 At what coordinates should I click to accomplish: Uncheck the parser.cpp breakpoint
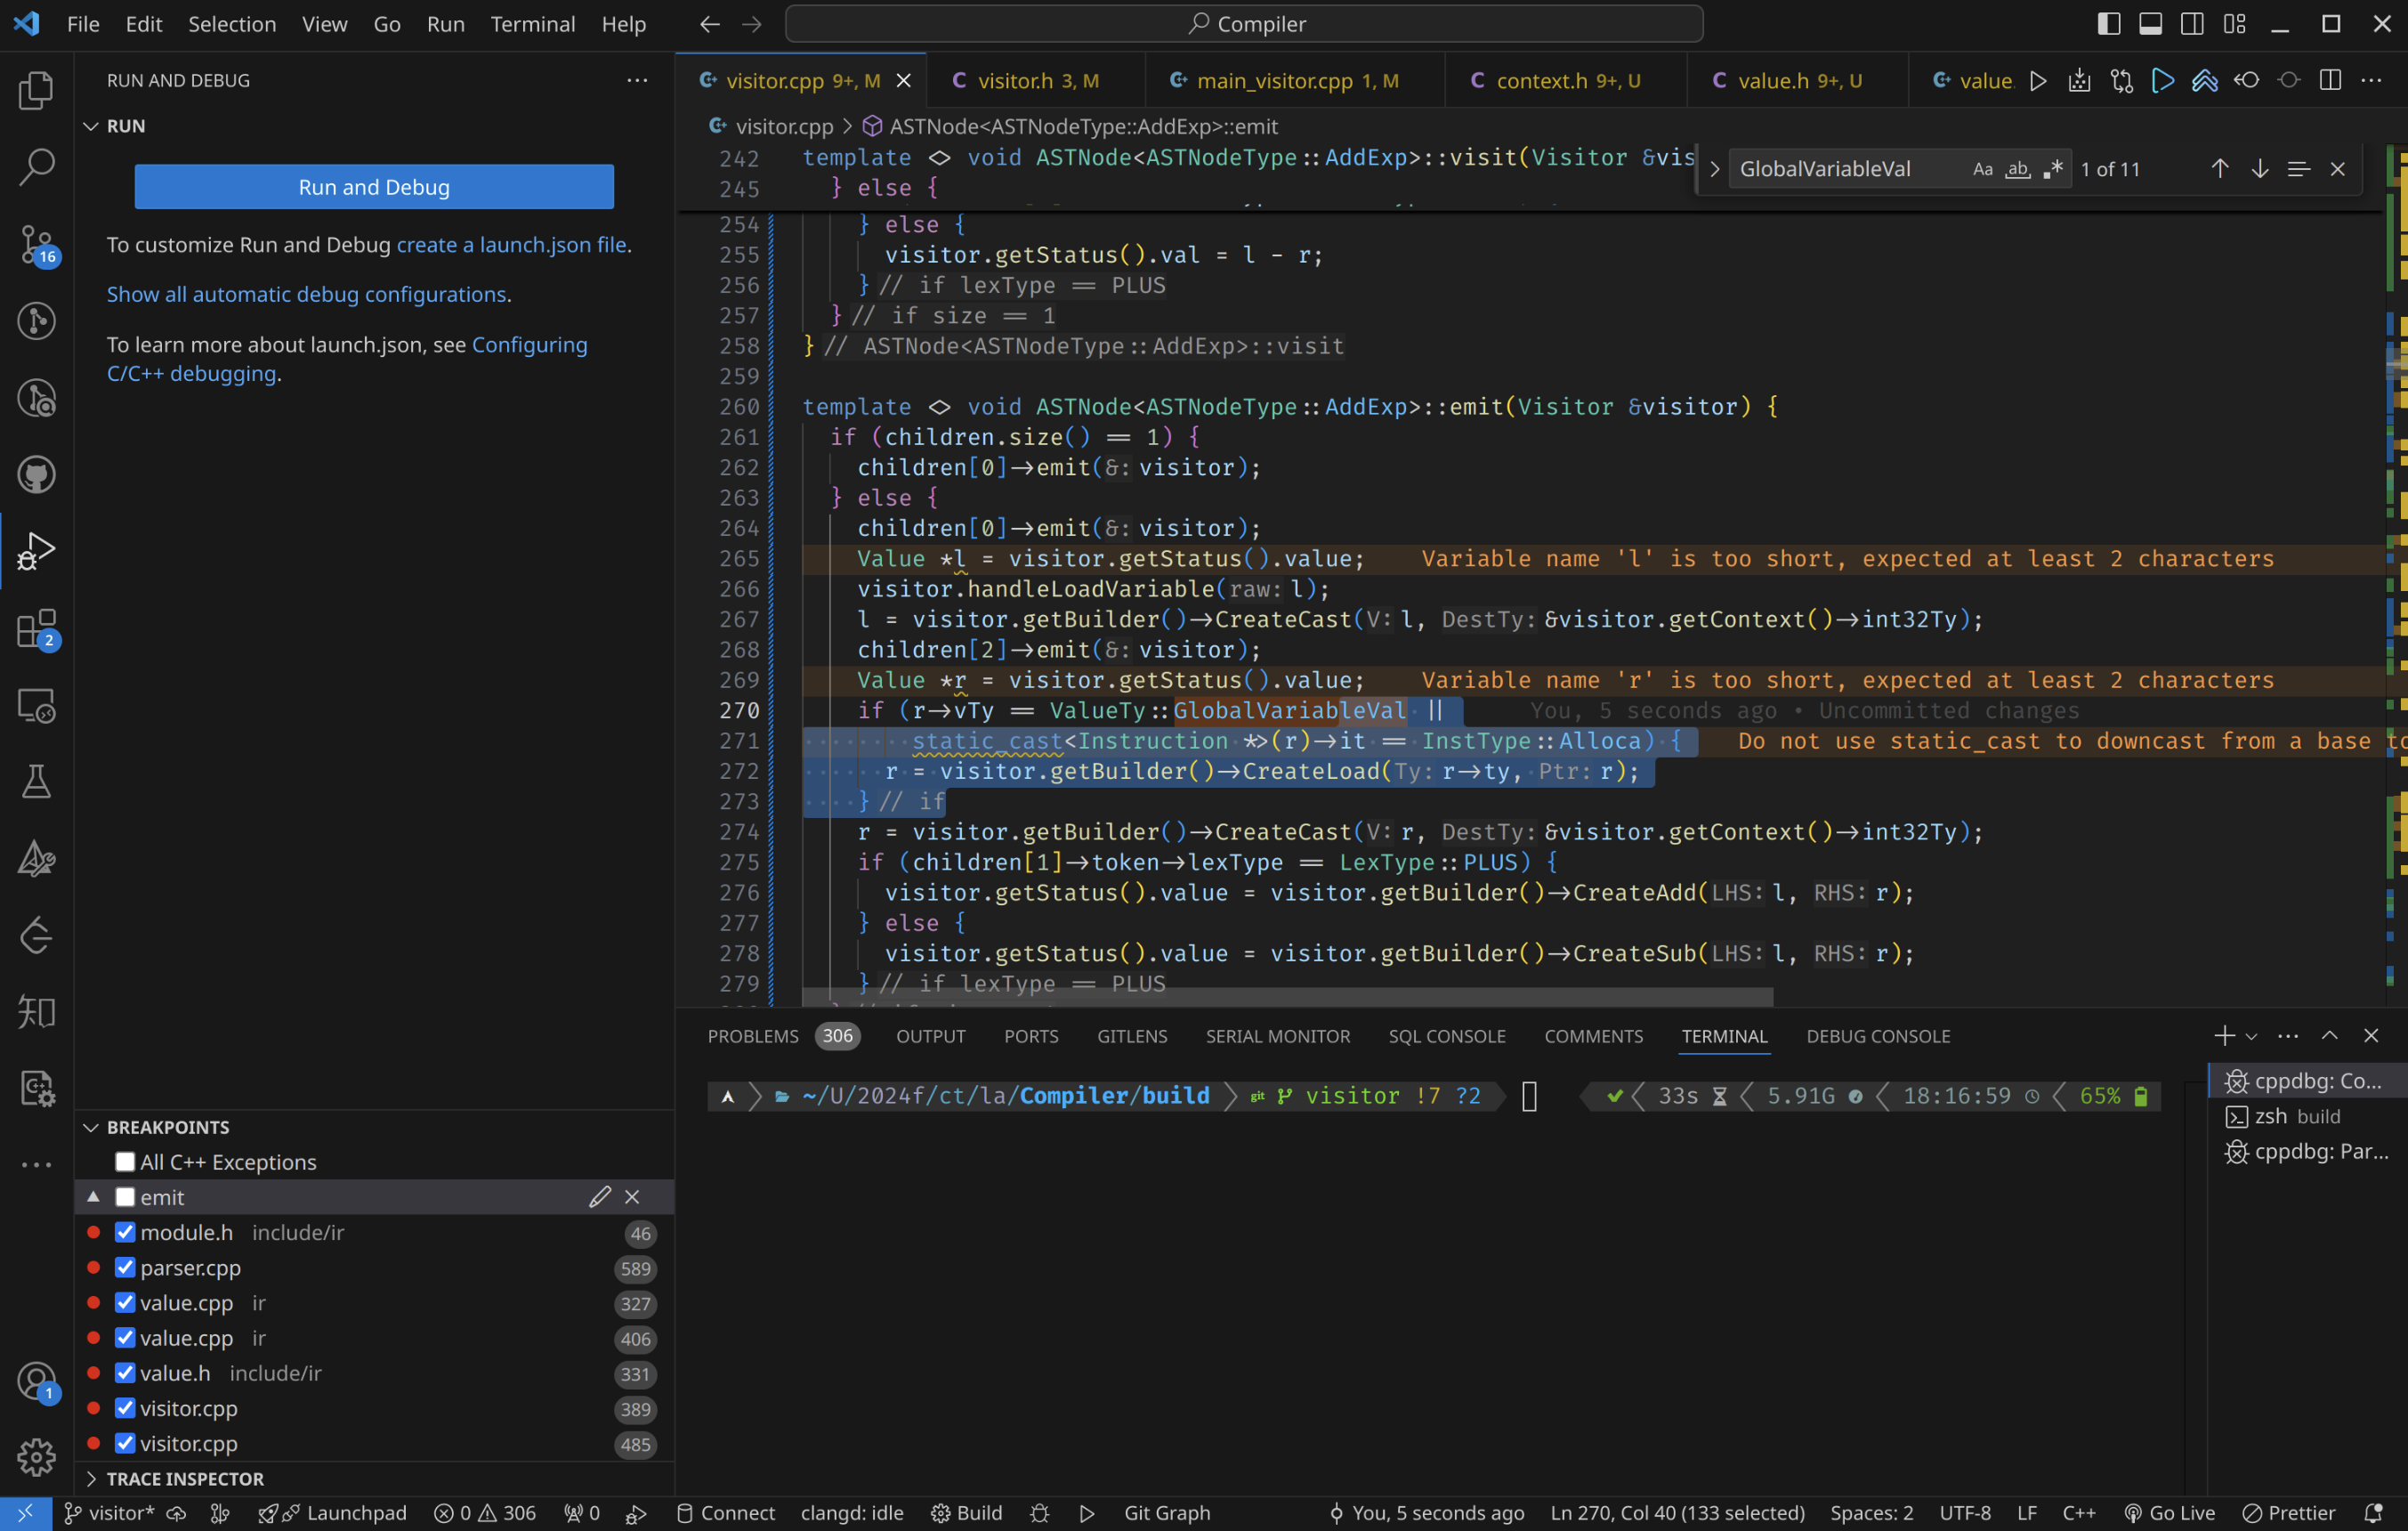(x=125, y=1267)
